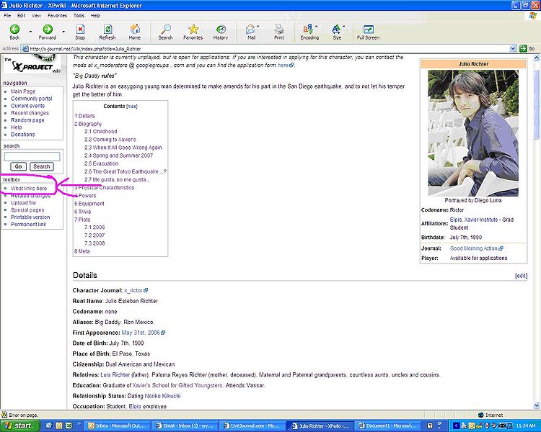The width and height of the screenshot is (541, 432).
Task: Open x_rictor character journal link
Action: click(136, 290)
